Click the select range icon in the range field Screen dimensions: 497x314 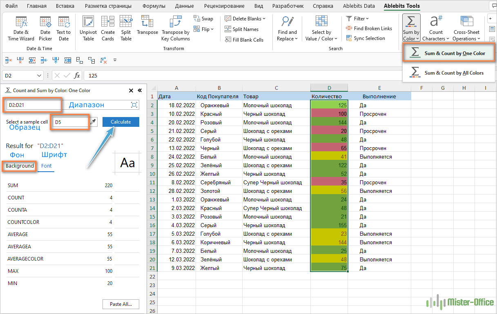coord(134,105)
